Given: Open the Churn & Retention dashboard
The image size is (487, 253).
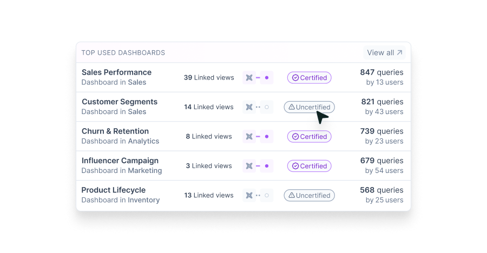Looking at the screenshot, I should point(115,131).
